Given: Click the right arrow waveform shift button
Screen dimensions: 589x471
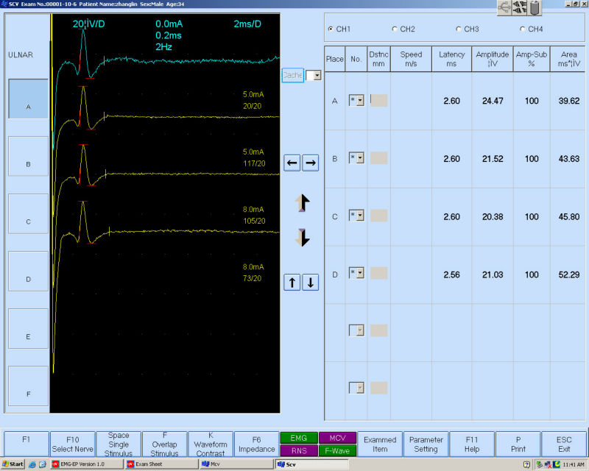Looking at the screenshot, I should 310,163.
